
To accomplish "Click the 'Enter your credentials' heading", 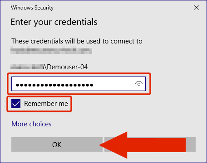I will [54, 22].
